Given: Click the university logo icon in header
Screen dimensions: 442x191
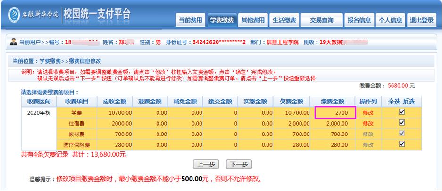Looking at the screenshot, I should pyautogui.click(x=8, y=15).
